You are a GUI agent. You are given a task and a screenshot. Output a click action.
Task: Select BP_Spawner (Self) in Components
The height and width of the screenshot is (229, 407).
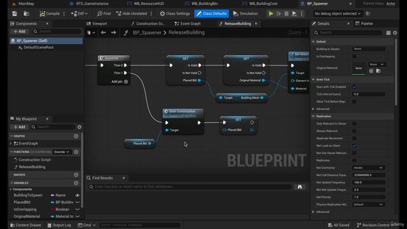tap(46, 41)
